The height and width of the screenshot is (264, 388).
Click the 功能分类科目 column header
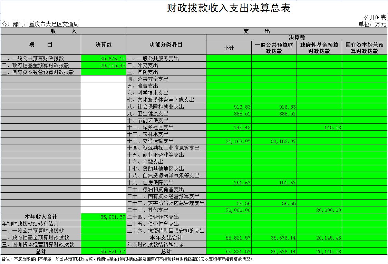pyautogui.click(x=166, y=45)
